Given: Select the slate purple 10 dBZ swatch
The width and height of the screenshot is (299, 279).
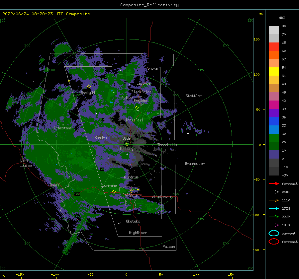Looking at the screenshot, I should tap(274, 155).
